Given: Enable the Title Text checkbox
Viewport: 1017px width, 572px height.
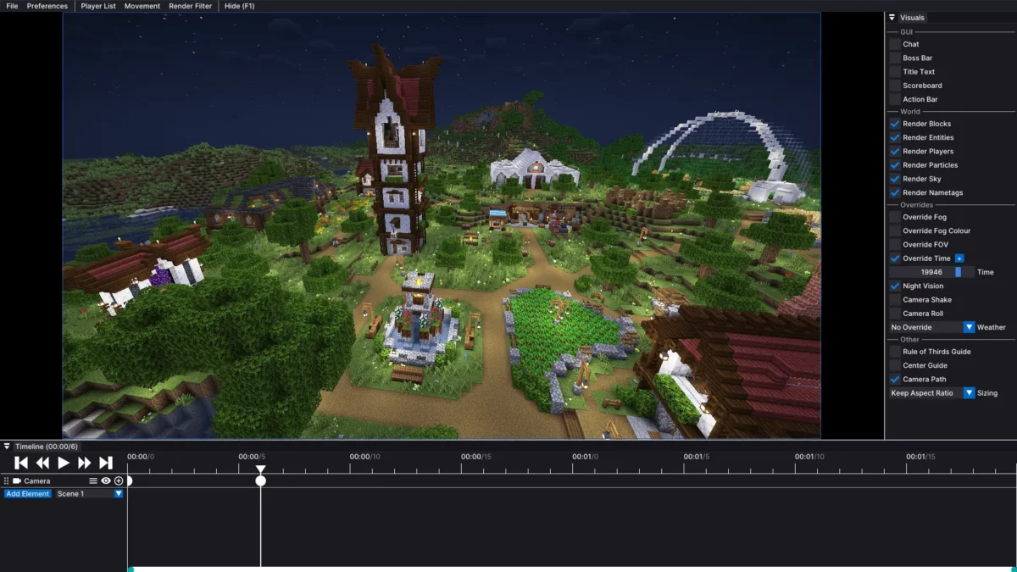Looking at the screenshot, I should [x=895, y=72].
